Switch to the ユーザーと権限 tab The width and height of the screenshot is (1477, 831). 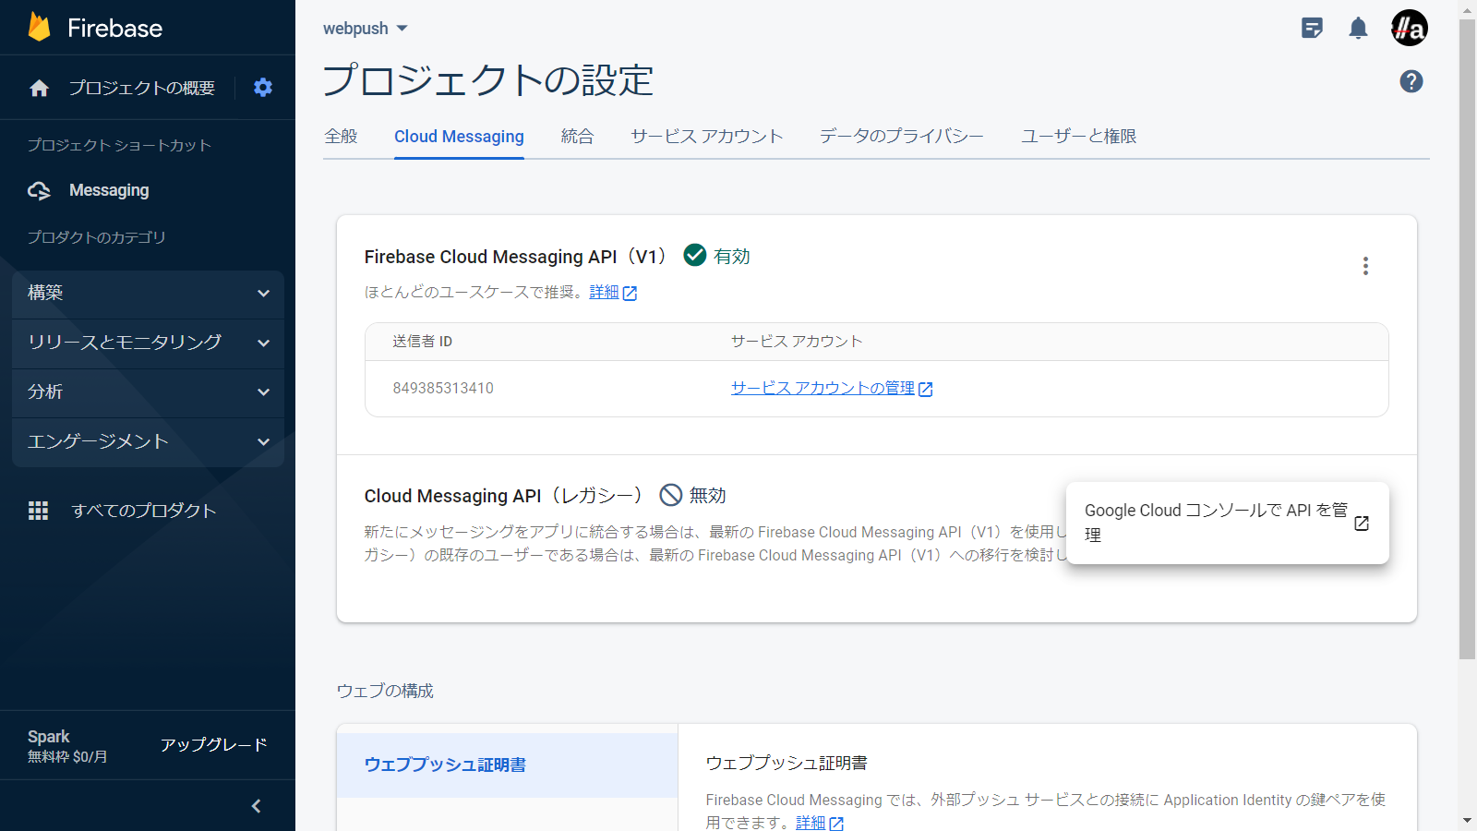(x=1078, y=137)
